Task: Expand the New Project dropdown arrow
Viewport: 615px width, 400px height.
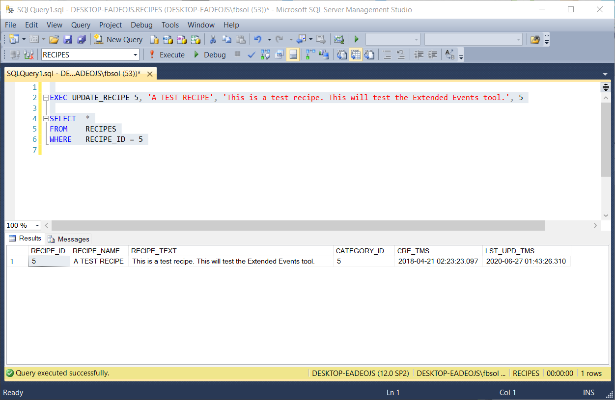Action: coord(24,39)
